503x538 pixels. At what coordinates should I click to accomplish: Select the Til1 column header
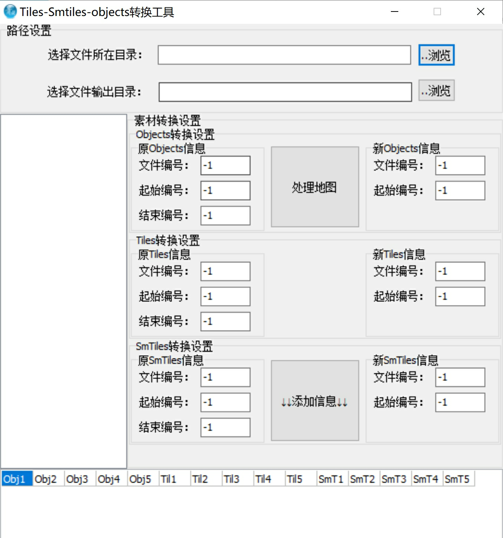click(x=175, y=479)
